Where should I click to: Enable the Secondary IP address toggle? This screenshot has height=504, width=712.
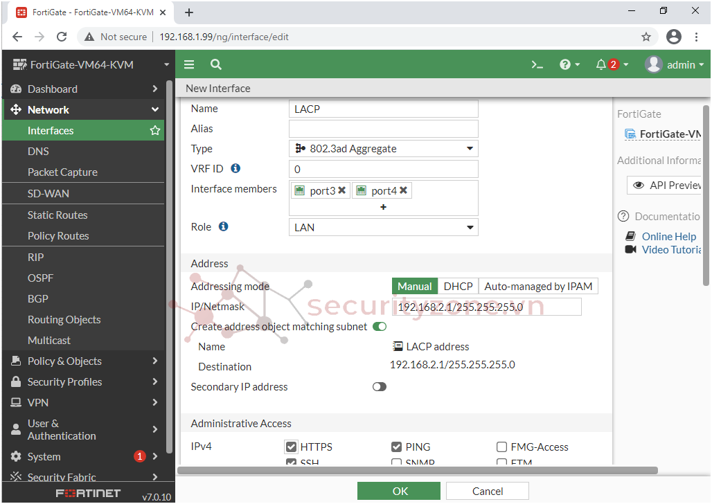tap(380, 387)
